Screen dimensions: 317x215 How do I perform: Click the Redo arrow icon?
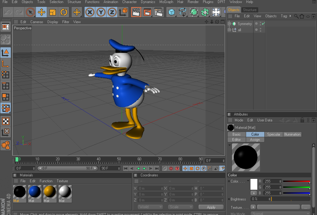tap(19, 12)
